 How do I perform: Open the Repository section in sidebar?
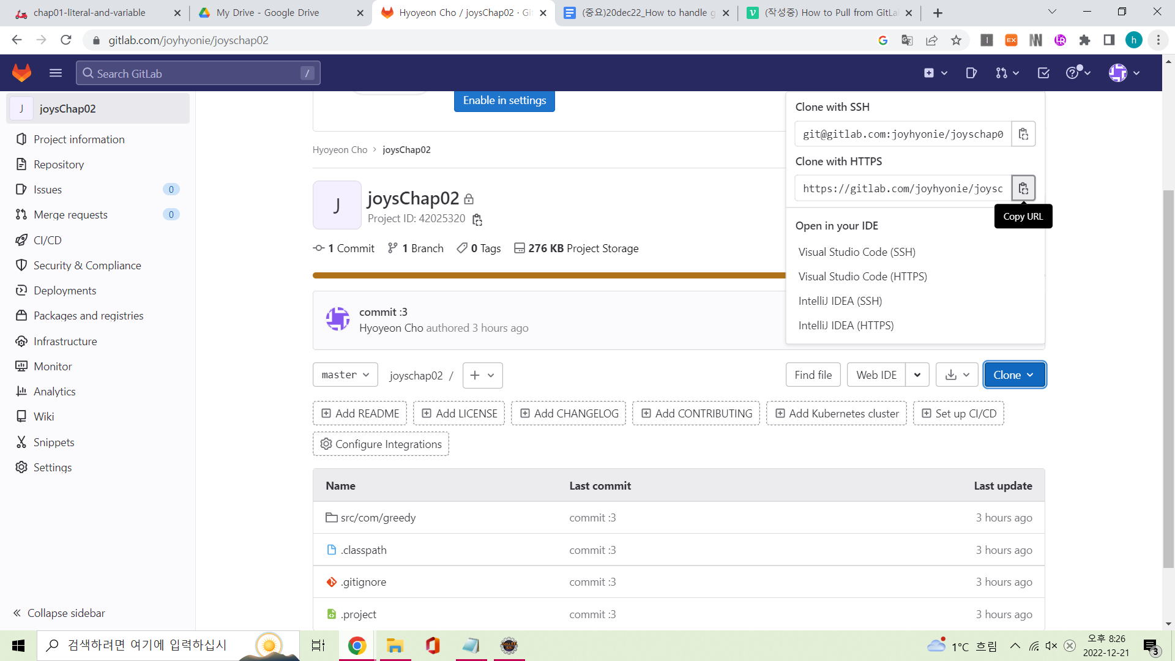pos(58,164)
